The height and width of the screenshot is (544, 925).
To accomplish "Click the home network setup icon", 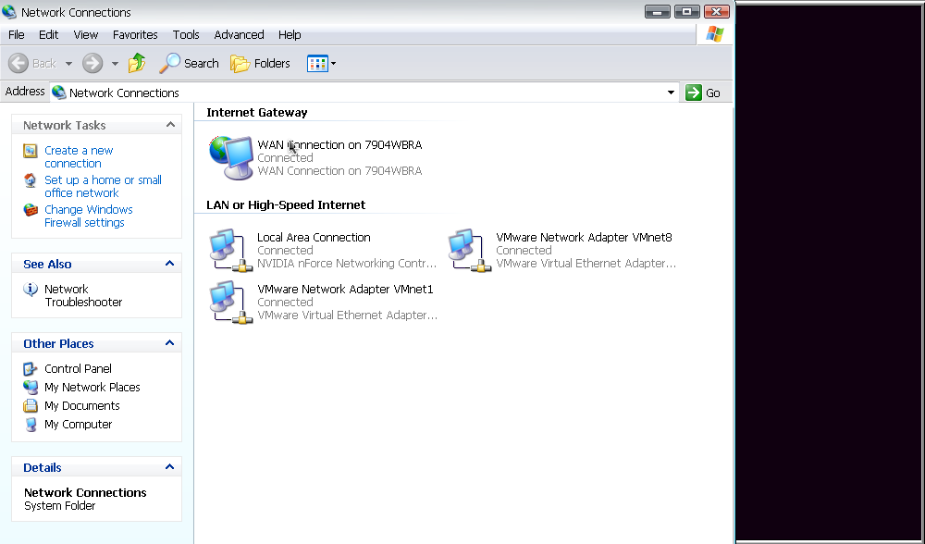I will 31,180.
